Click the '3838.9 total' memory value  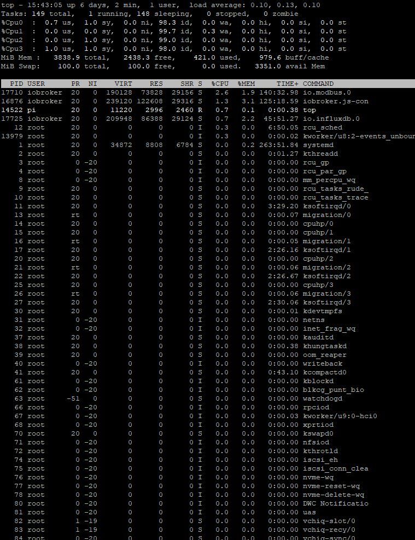(x=81, y=57)
